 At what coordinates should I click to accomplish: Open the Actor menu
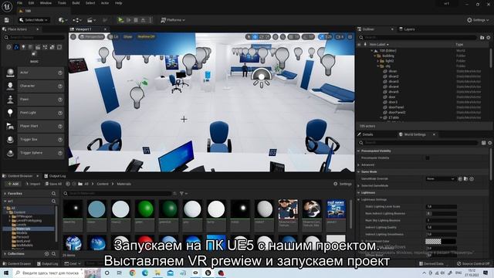(x=105, y=3)
